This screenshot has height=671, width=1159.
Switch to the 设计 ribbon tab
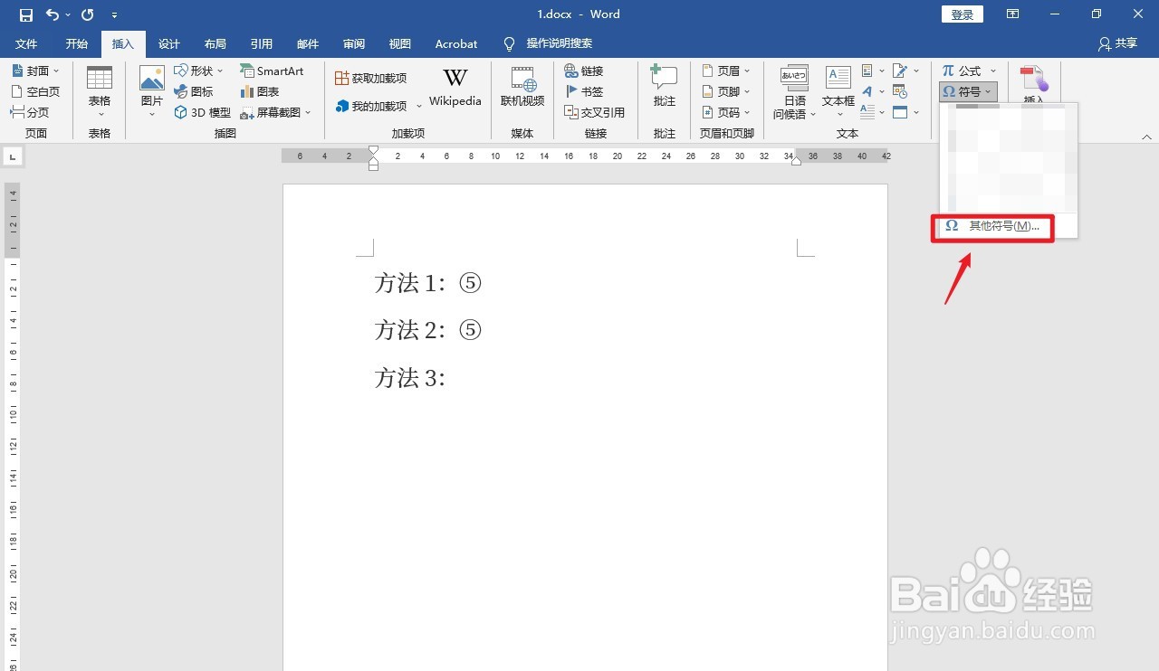(x=168, y=43)
